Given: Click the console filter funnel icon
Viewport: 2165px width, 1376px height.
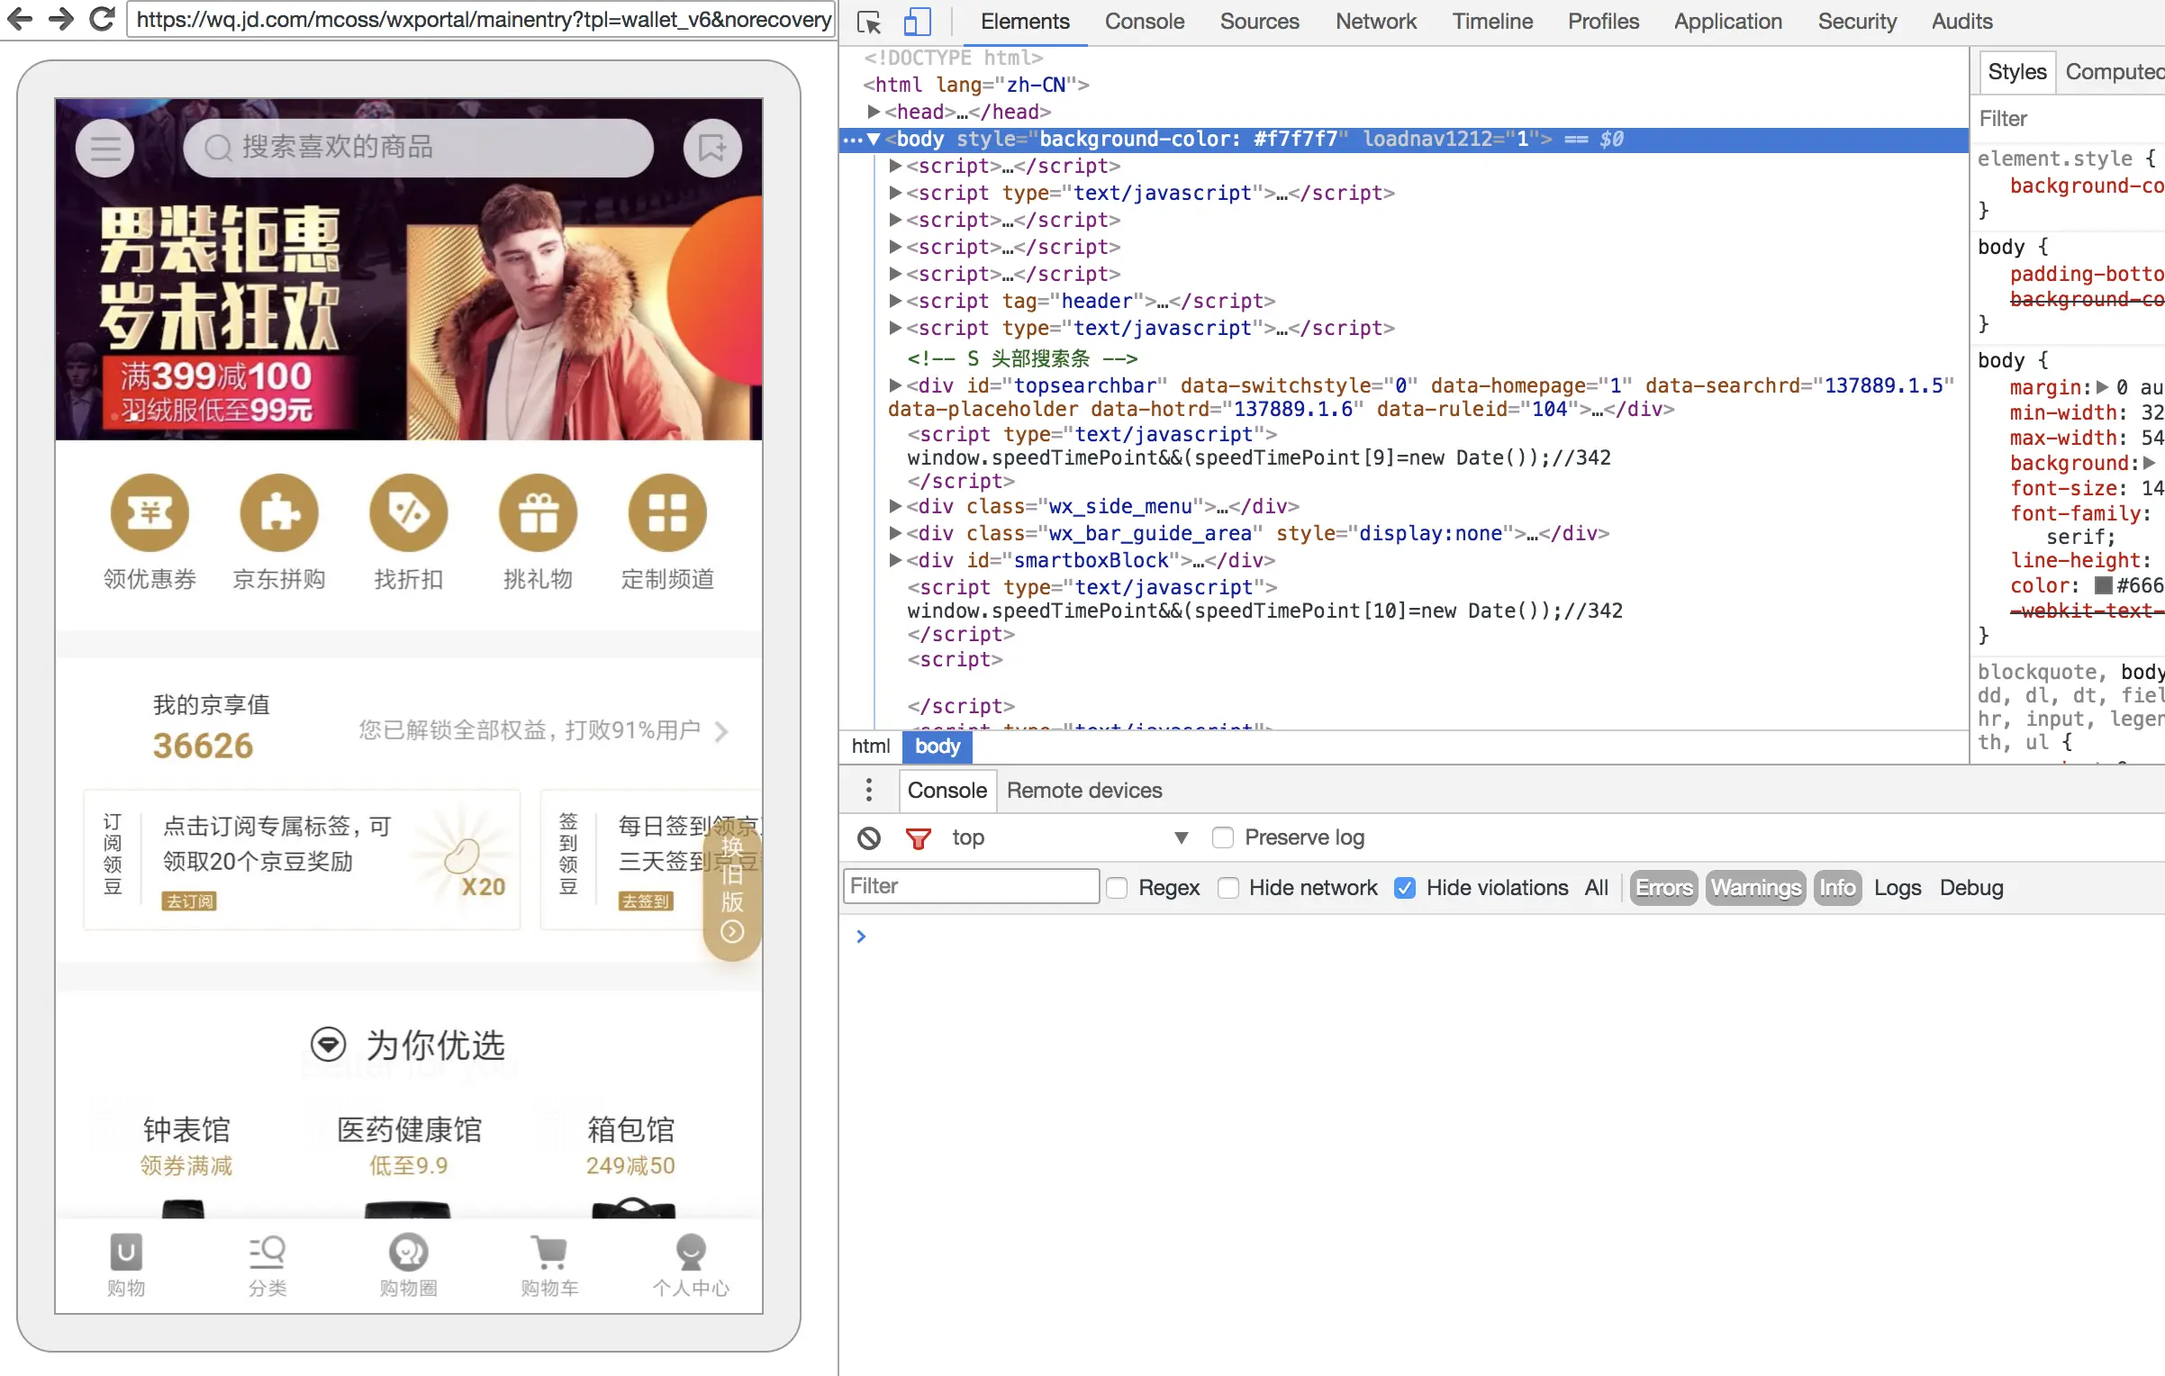Looking at the screenshot, I should pyautogui.click(x=919, y=837).
